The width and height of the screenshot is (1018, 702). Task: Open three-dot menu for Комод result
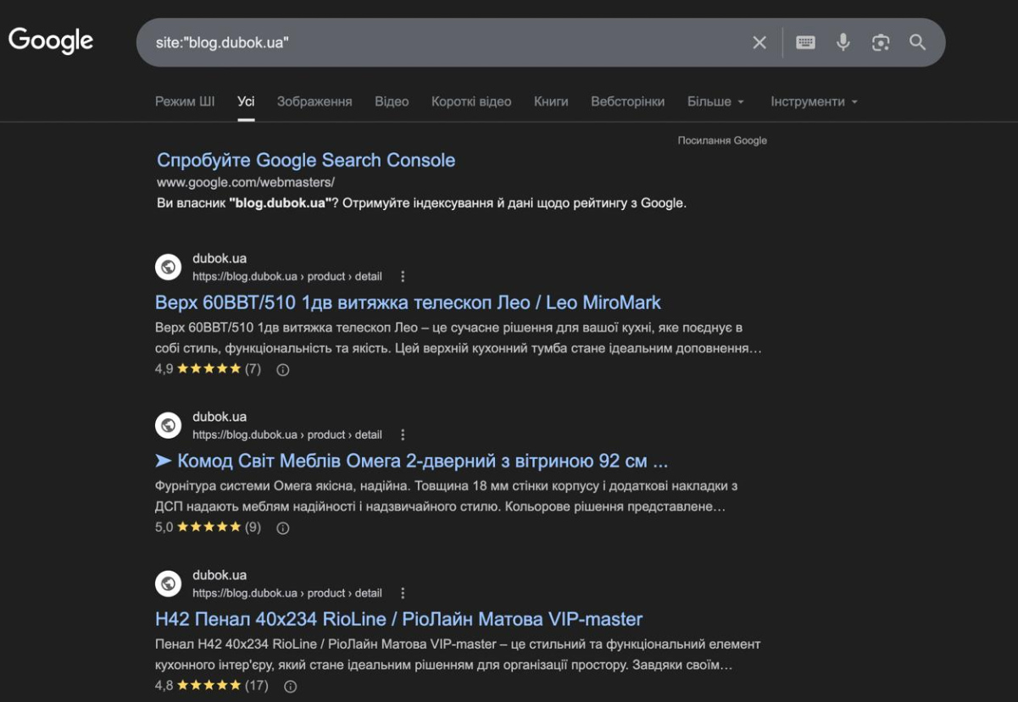pos(403,434)
